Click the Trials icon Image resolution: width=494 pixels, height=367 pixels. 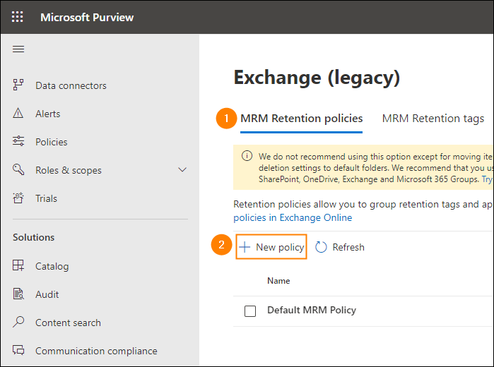click(18, 198)
